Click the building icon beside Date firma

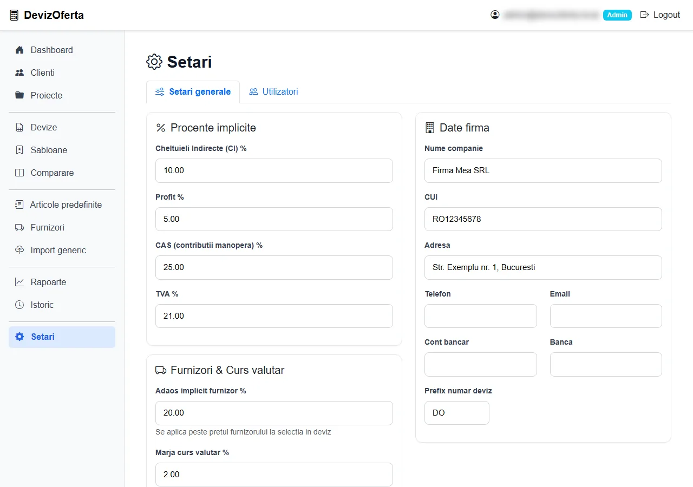pos(430,128)
